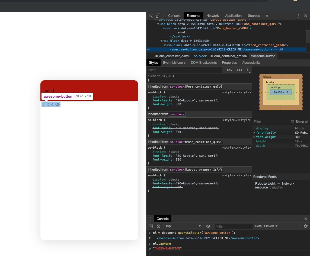Select the highlighted awesome-button DOM row

click(226, 50)
